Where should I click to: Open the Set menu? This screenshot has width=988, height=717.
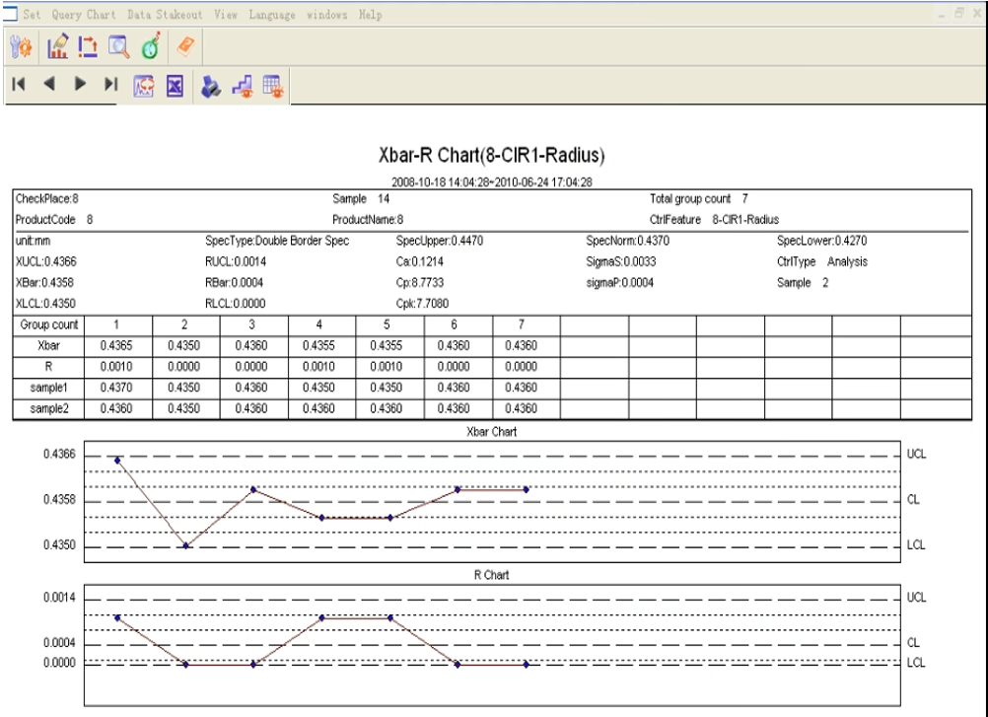tap(32, 15)
